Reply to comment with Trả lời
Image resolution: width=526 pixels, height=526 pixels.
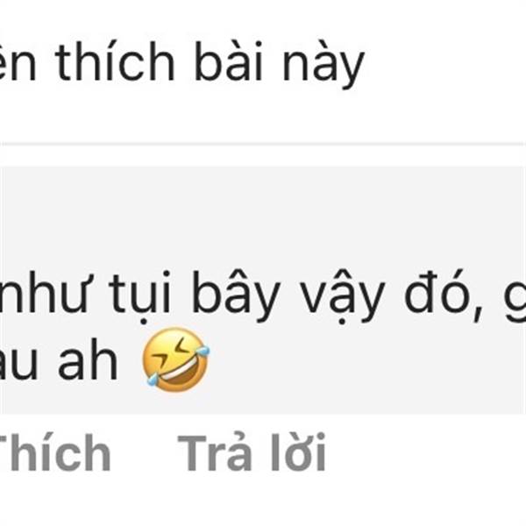click(252, 452)
